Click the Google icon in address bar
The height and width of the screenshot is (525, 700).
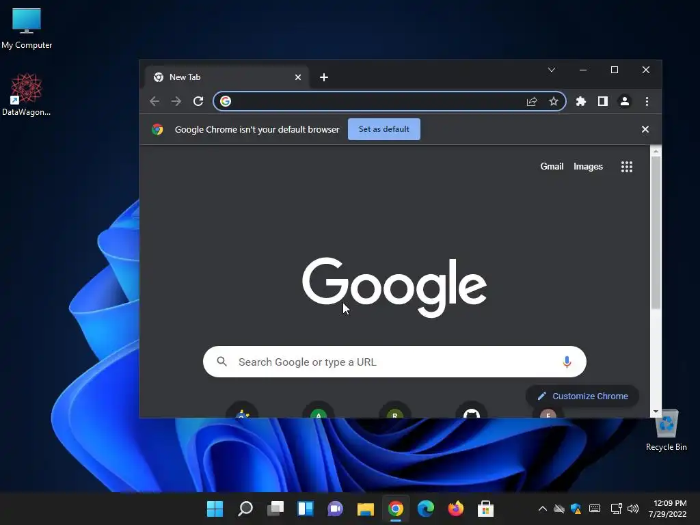(226, 101)
